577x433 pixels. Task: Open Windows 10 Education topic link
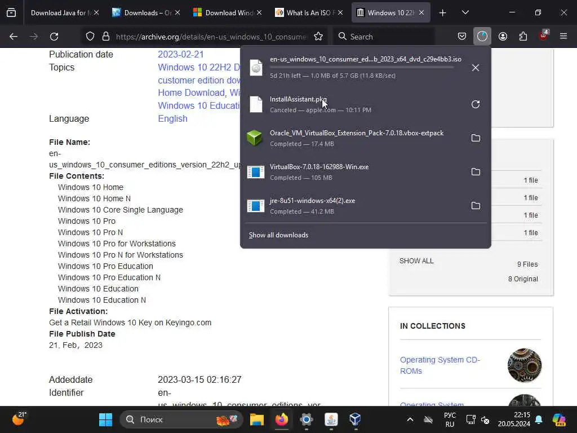tap(199, 105)
